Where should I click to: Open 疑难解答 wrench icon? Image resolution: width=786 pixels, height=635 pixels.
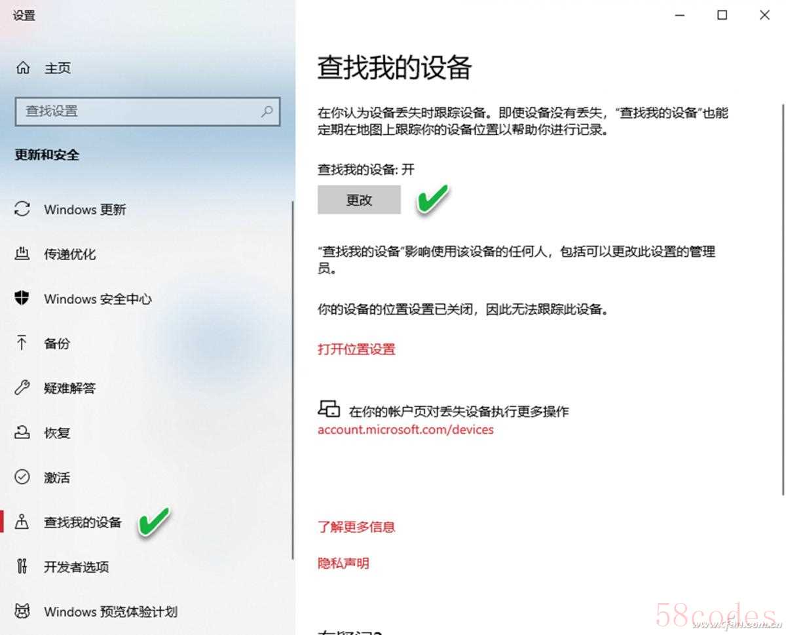coord(22,387)
